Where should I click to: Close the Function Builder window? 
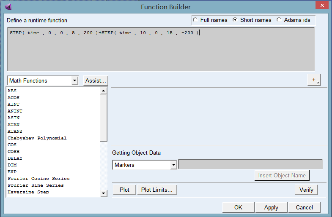tap(322, 5)
